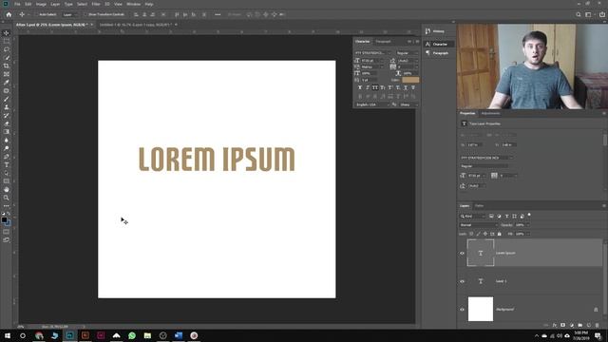608x342 pixels.
Task: Toggle All Caps in Character panel
Action: click(375, 88)
